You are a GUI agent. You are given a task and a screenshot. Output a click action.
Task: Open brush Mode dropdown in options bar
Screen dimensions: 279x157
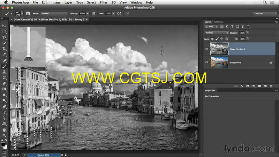[54, 14]
